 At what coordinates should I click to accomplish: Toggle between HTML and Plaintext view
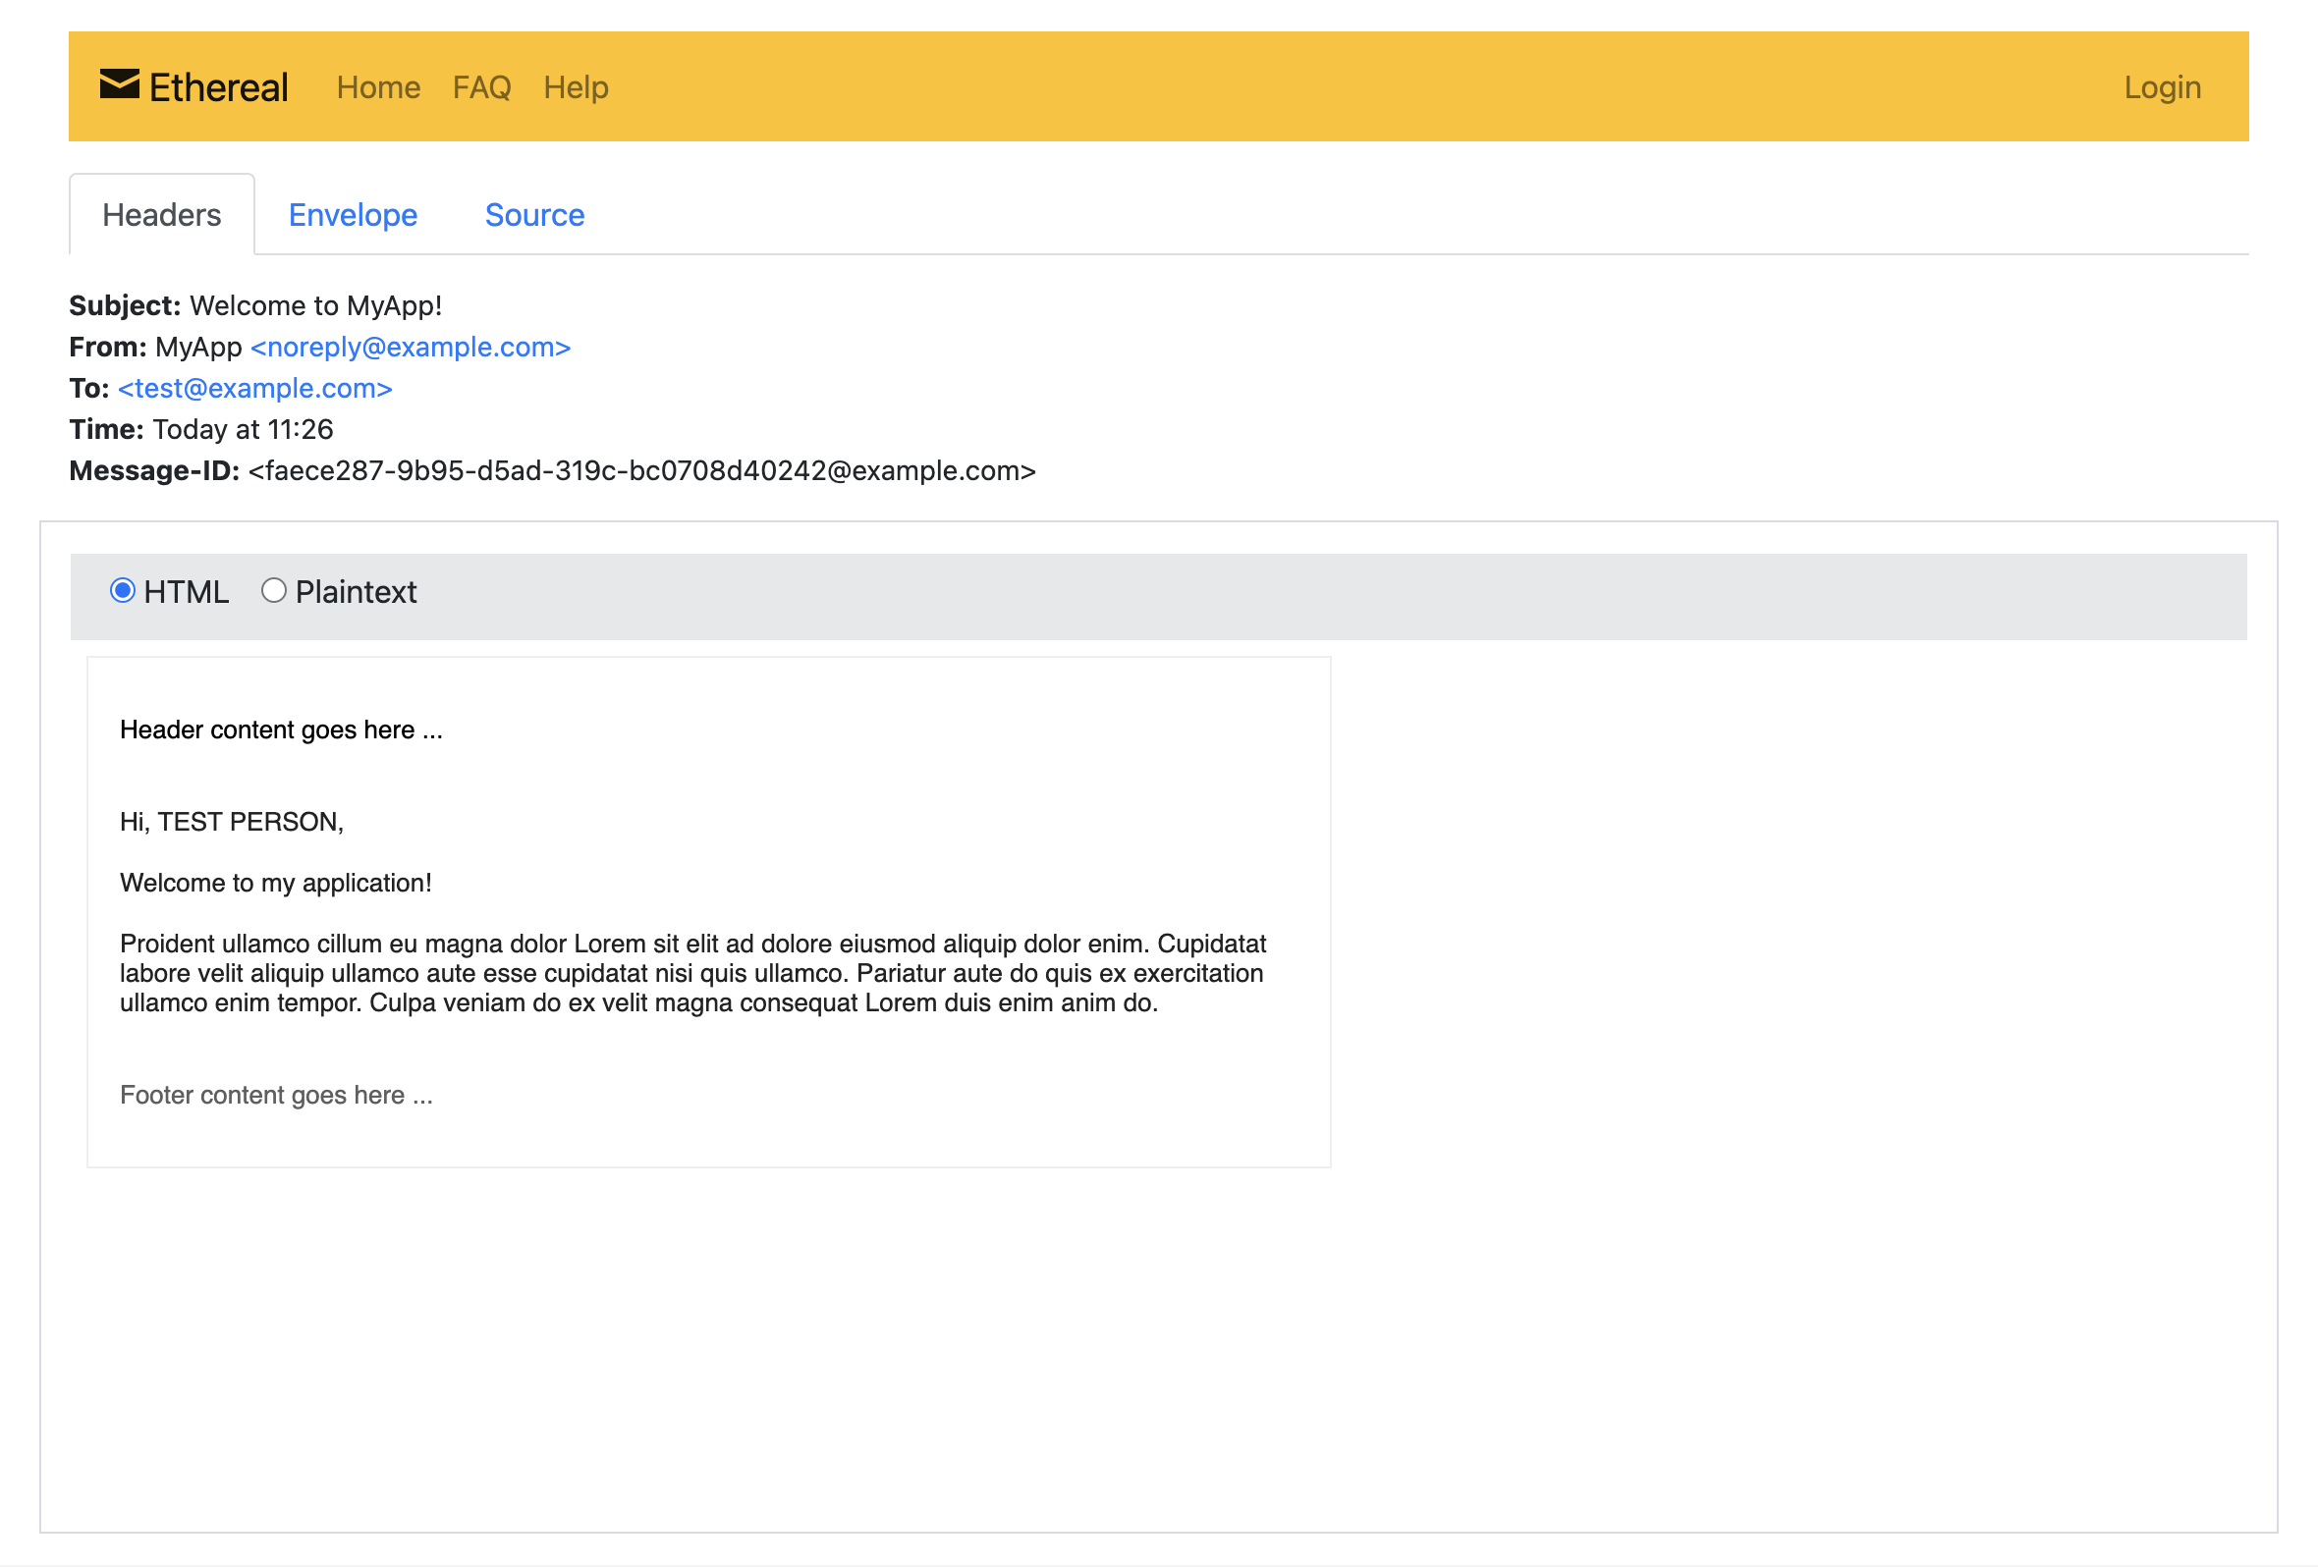click(273, 591)
